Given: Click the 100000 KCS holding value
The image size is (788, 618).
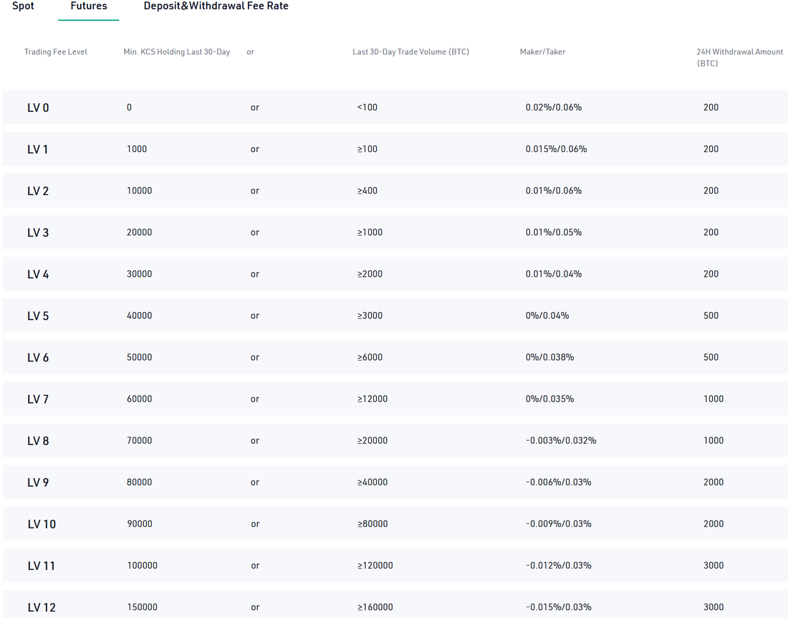Looking at the screenshot, I should click(143, 566).
